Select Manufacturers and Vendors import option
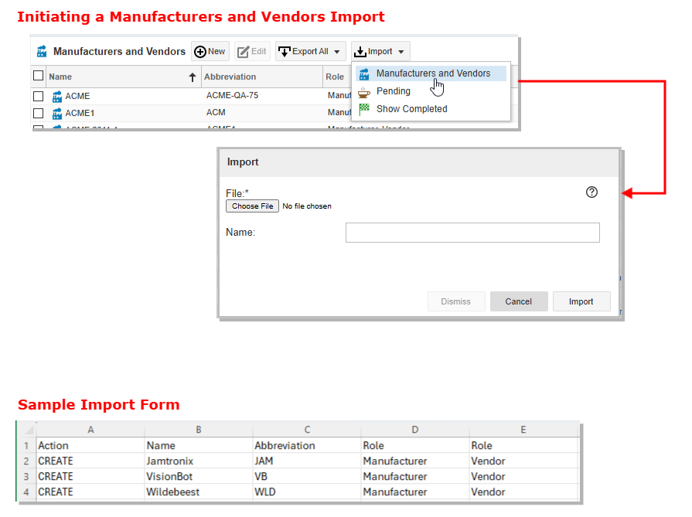This screenshot has height=517, width=692. pos(433,73)
